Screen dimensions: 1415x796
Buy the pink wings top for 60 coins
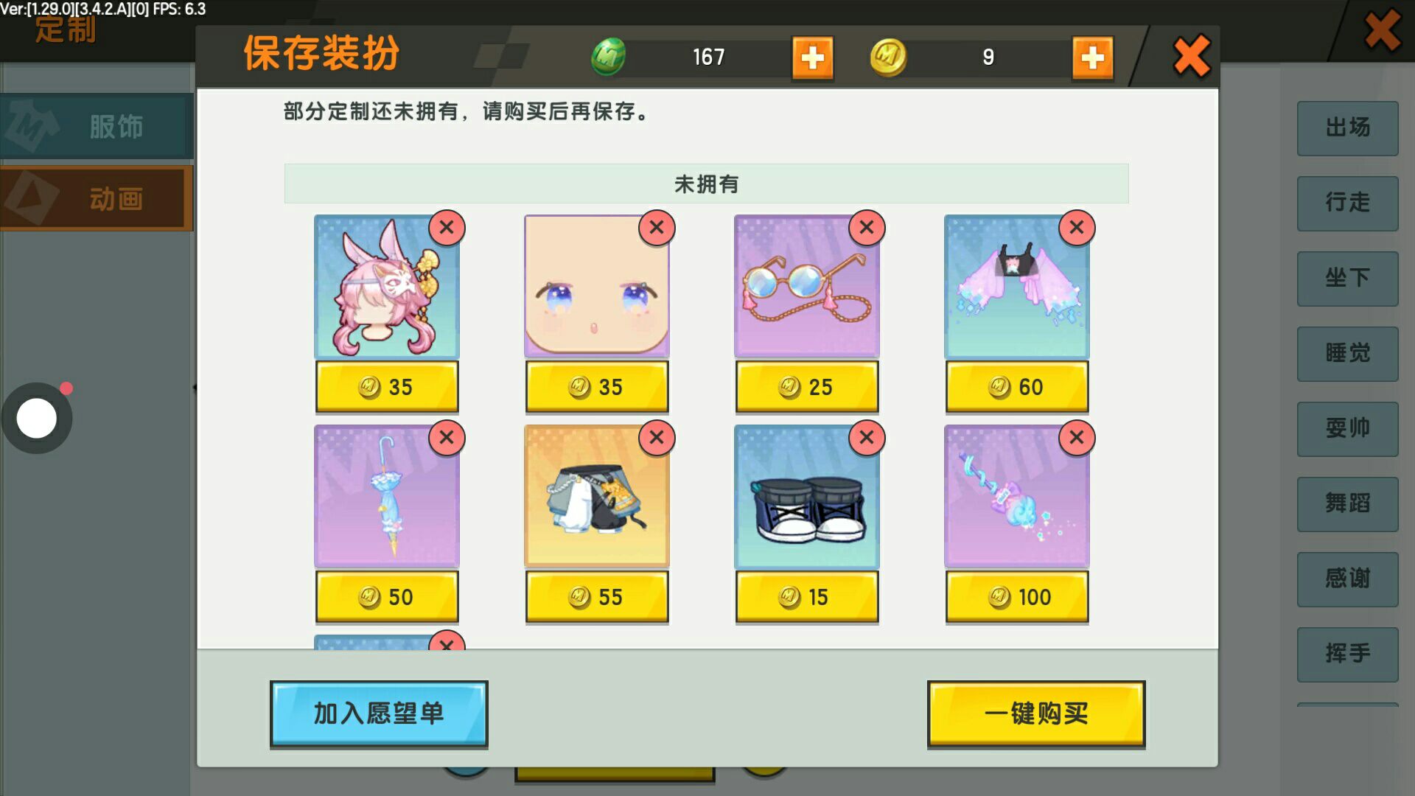[x=1017, y=386]
